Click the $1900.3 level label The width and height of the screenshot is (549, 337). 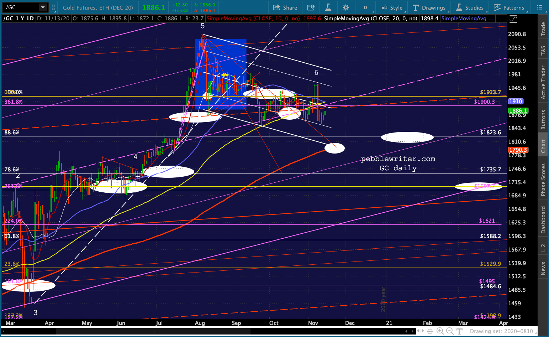point(484,102)
